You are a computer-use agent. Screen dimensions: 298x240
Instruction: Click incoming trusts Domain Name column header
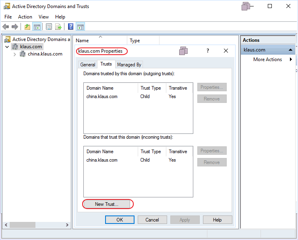coord(111,152)
